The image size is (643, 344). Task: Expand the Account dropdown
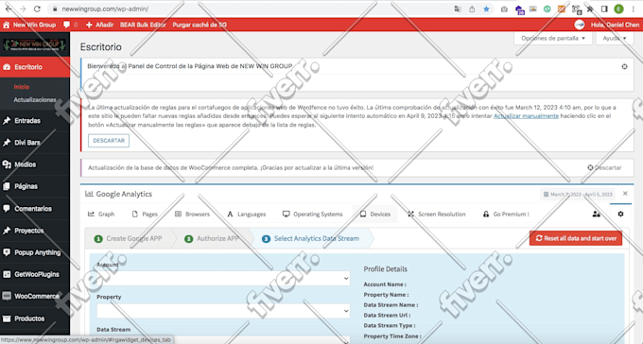(223, 279)
